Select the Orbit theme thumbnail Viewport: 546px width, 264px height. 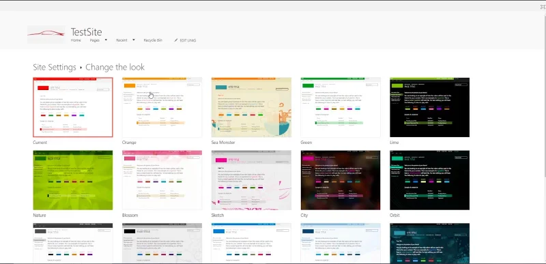click(430, 180)
